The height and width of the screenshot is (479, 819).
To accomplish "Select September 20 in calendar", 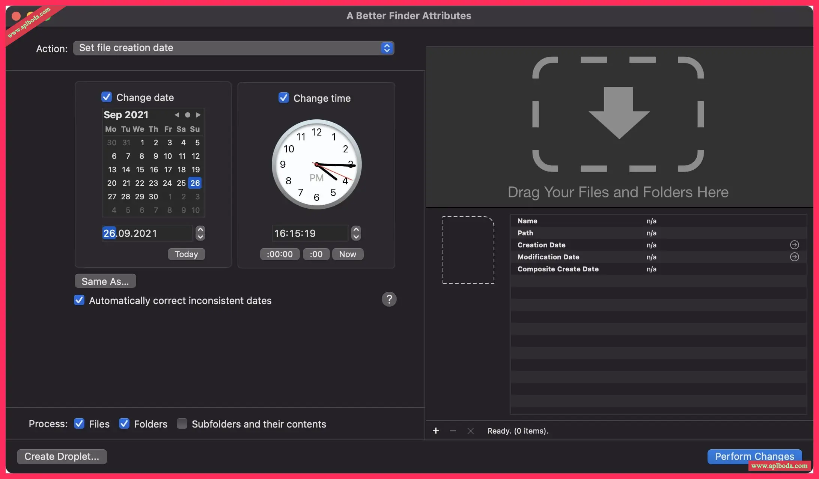I will [112, 183].
